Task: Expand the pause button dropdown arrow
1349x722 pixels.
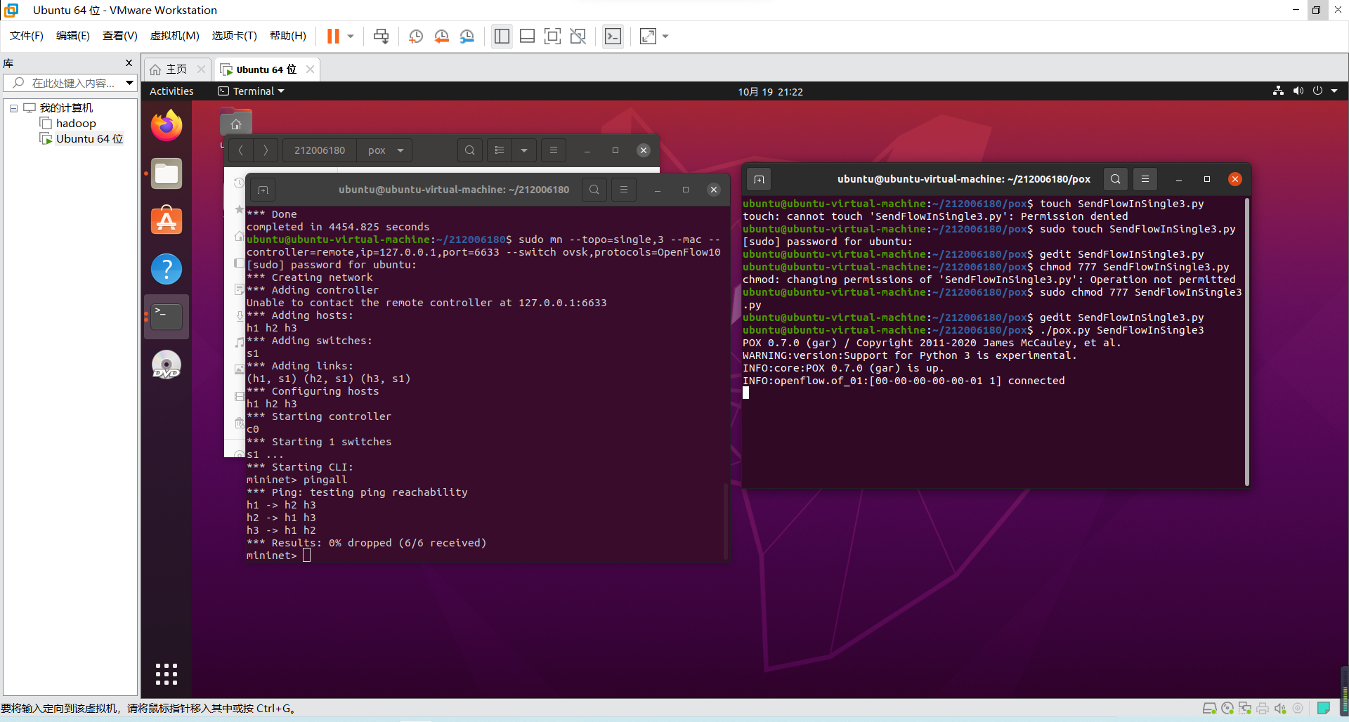Action: [351, 37]
